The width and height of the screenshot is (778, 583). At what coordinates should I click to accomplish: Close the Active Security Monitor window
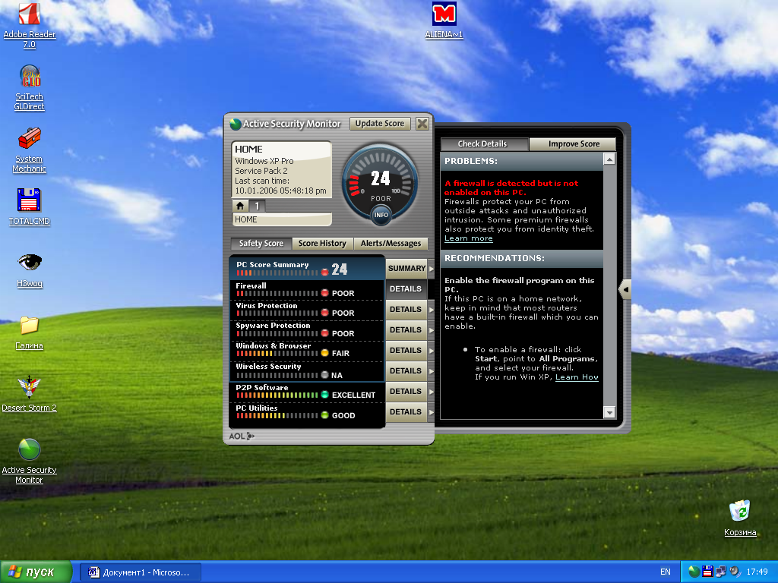[422, 124]
